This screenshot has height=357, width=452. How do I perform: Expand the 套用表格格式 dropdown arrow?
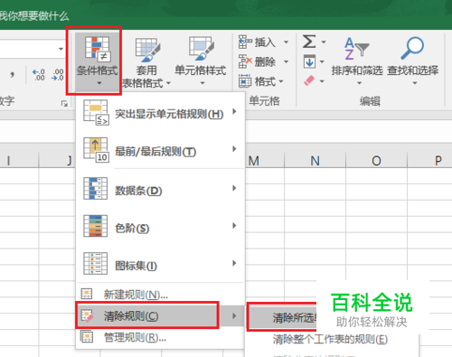pyautogui.click(x=168, y=83)
